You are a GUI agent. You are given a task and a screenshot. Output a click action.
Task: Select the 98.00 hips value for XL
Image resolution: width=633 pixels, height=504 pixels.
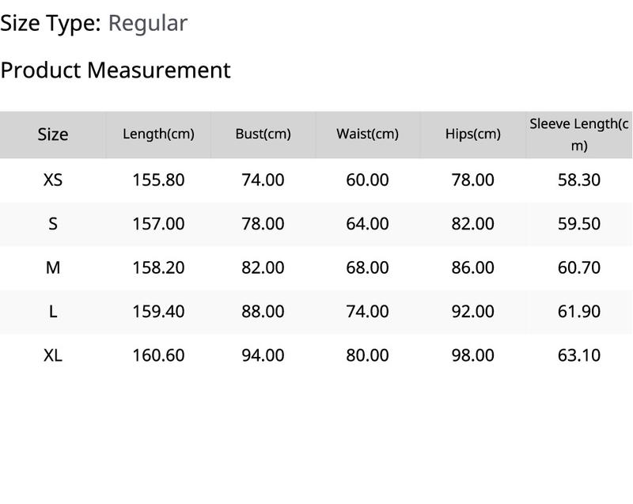click(x=472, y=355)
